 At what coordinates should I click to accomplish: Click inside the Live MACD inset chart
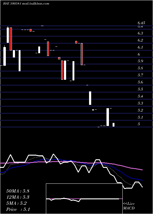click(84, 199)
